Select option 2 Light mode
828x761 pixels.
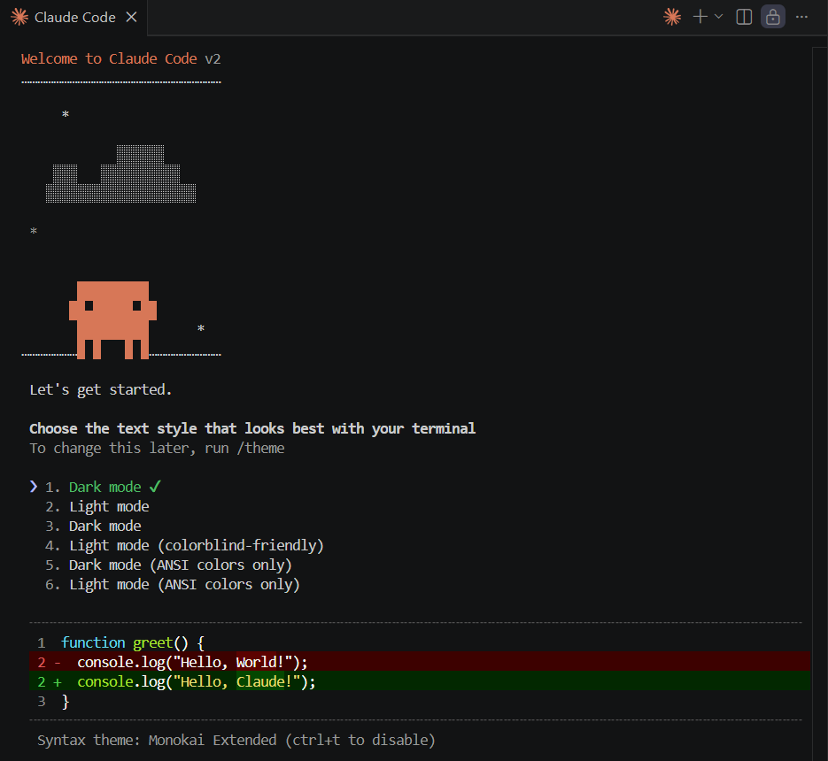(x=97, y=507)
